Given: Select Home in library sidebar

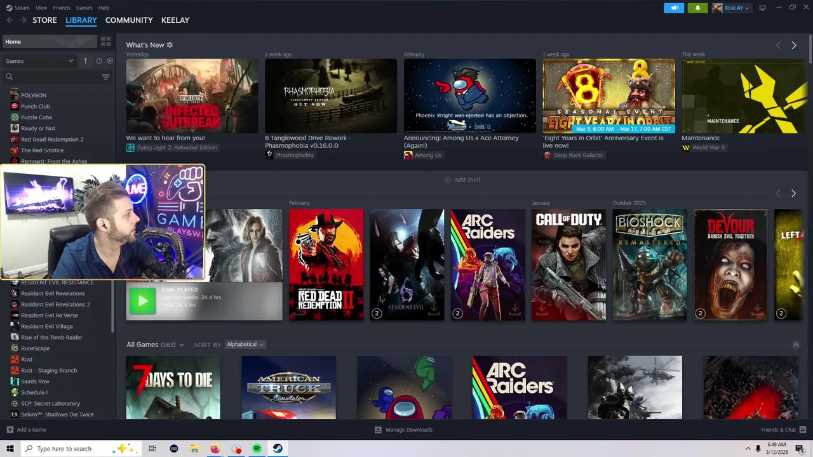Looking at the screenshot, I should point(50,41).
